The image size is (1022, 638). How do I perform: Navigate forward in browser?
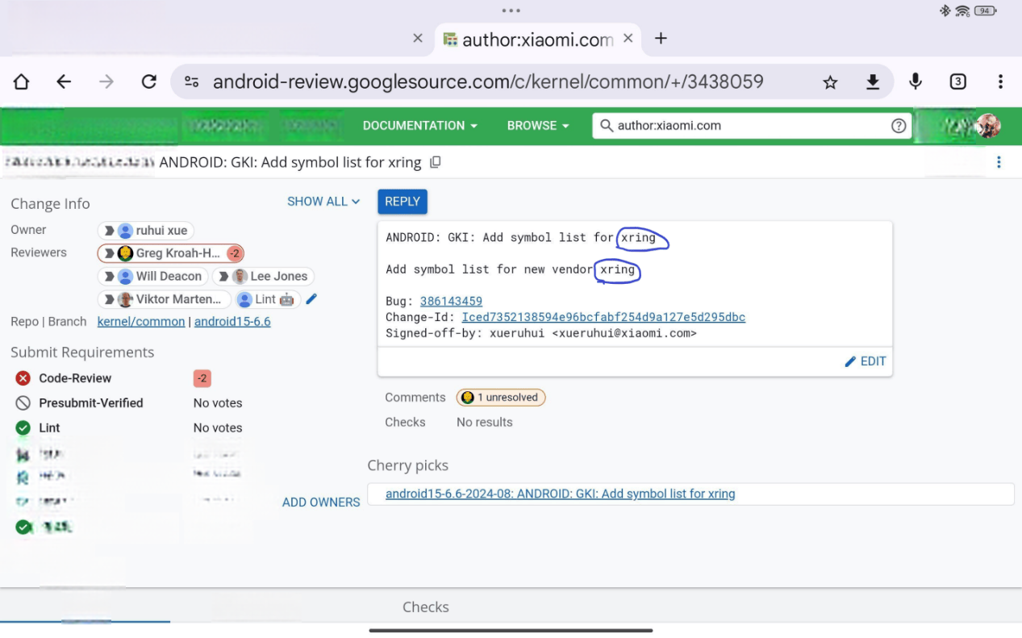point(106,81)
